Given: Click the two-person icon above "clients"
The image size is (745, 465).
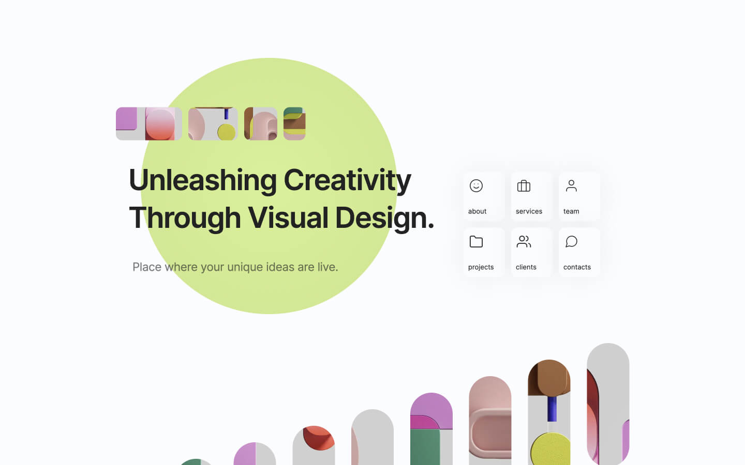Looking at the screenshot, I should (524, 241).
